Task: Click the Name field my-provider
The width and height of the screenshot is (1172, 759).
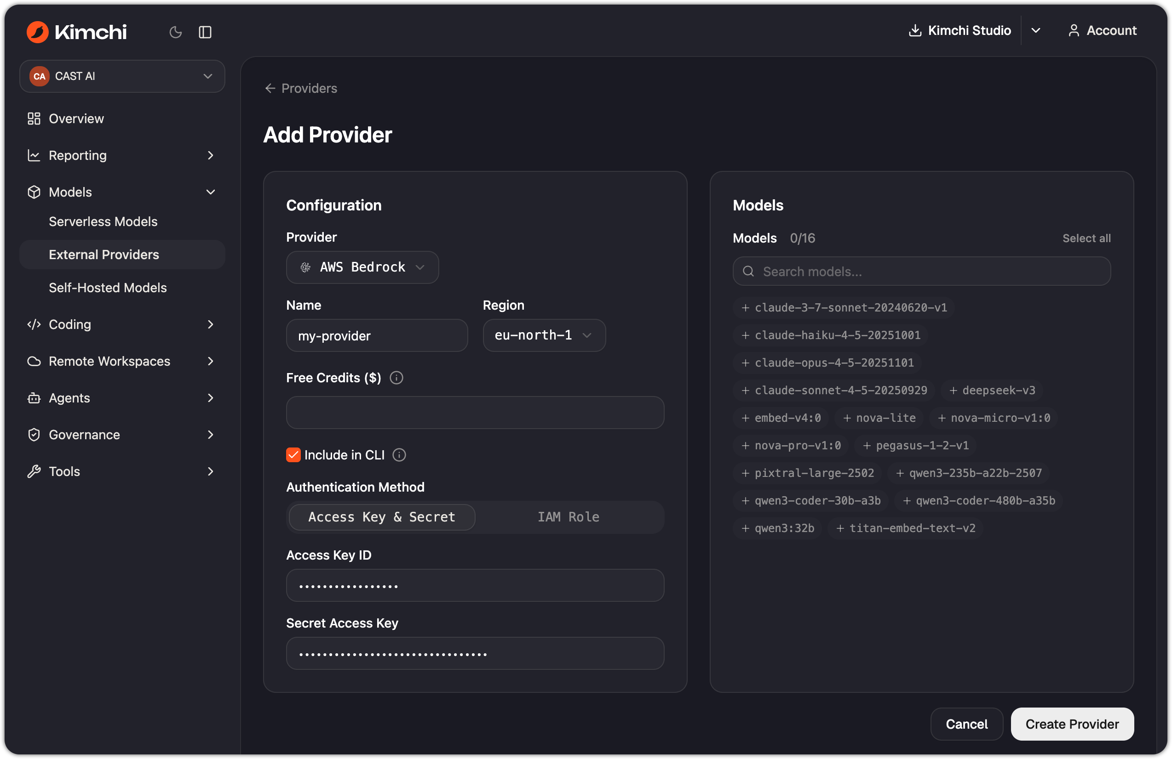Action: pos(377,335)
